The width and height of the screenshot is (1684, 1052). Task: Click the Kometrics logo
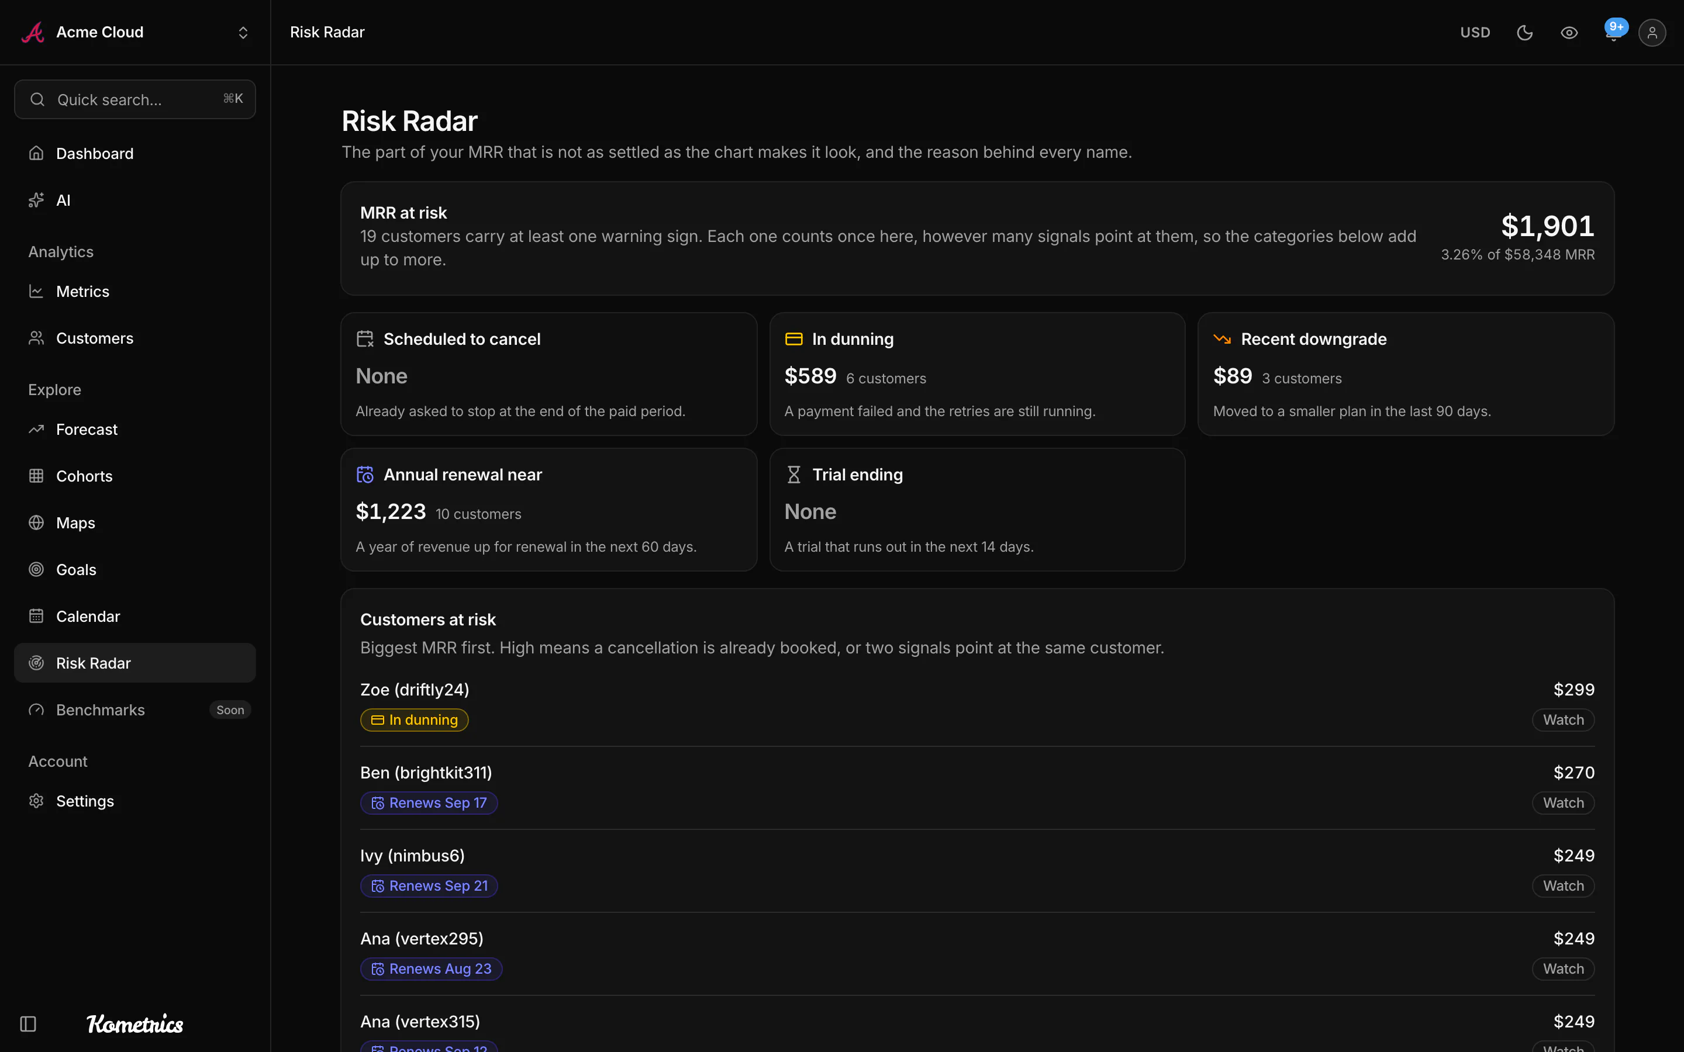135,1023
